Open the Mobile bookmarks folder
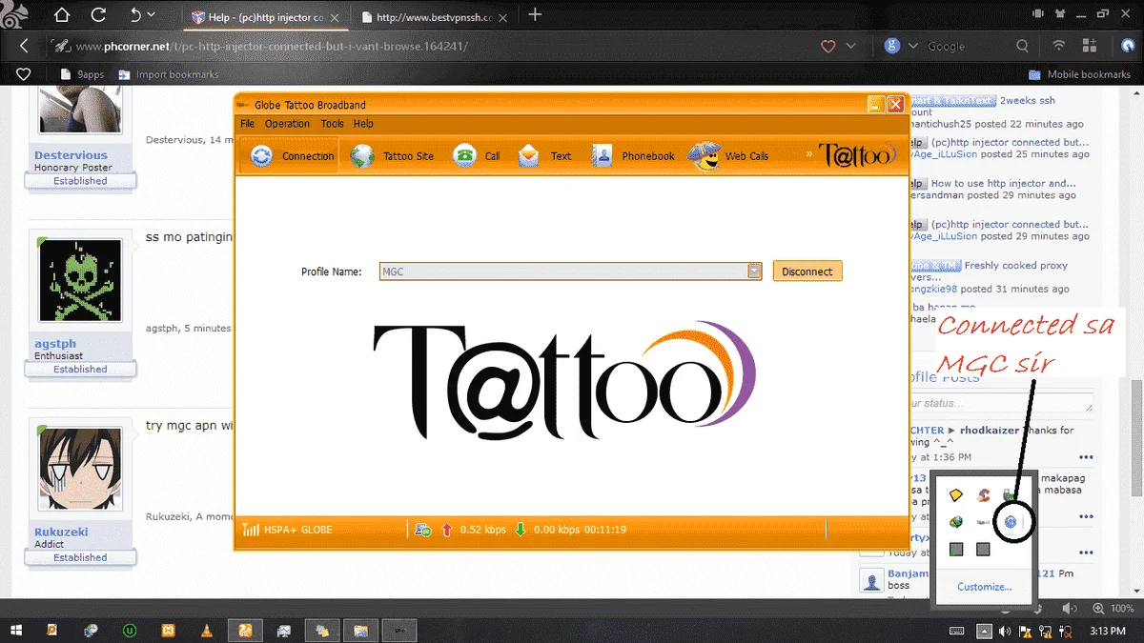 tap(1080, 74)
